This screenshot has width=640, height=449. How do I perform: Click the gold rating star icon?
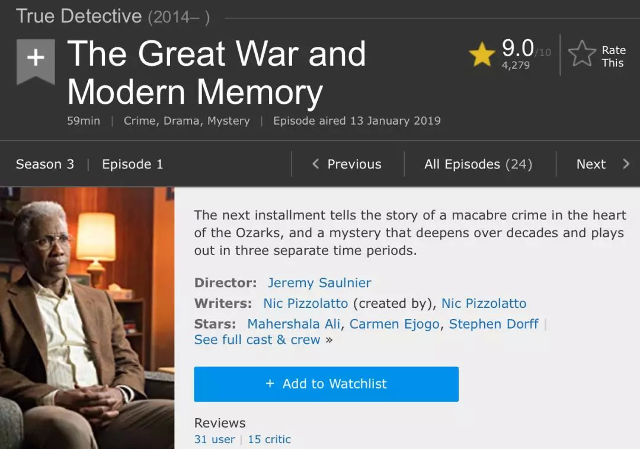[x=482, y=55]
